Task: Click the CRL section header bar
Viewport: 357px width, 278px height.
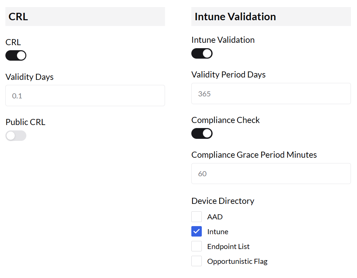Action: click(x=85, y=17)
